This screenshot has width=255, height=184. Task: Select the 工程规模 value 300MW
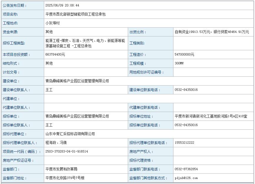click(x=179, y=63)
